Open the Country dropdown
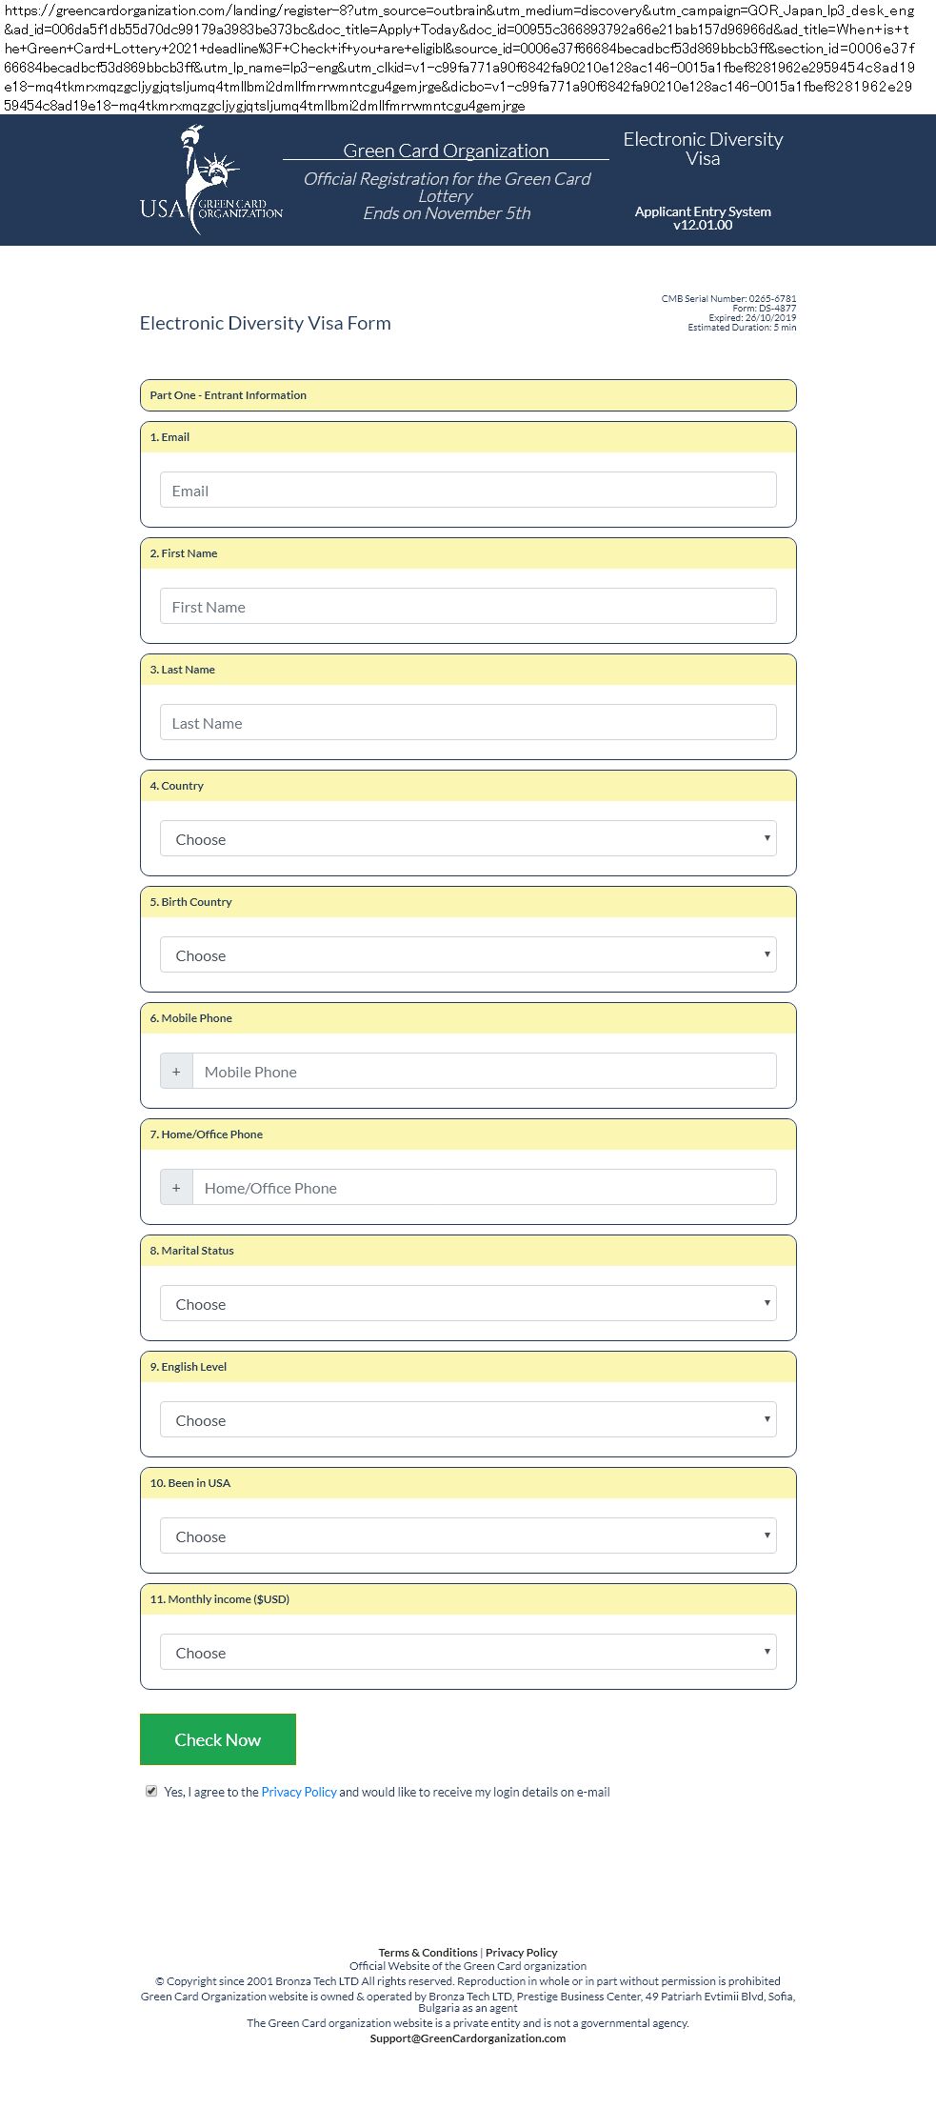 pos(468,838)
